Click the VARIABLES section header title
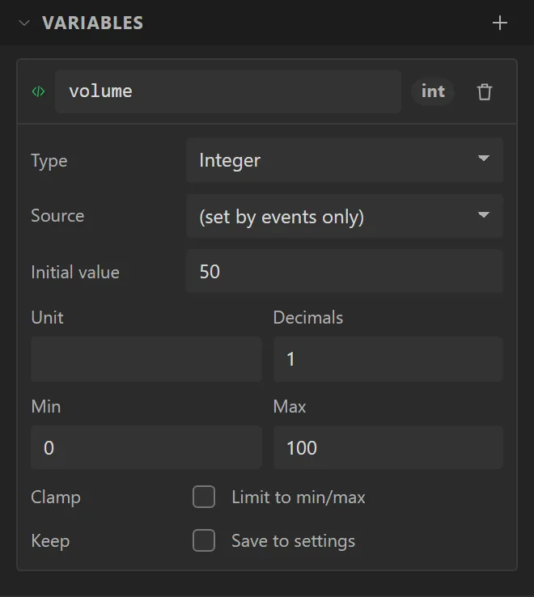Viewport: 534px width, 597px height. pyautogui.click(x=92, y=23)
